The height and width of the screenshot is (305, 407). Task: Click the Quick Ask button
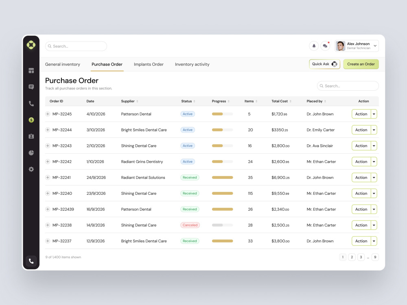pos(324,64)
